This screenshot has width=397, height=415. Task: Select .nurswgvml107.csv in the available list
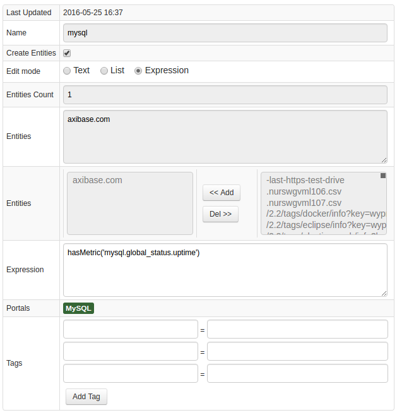tap(304, 203)
